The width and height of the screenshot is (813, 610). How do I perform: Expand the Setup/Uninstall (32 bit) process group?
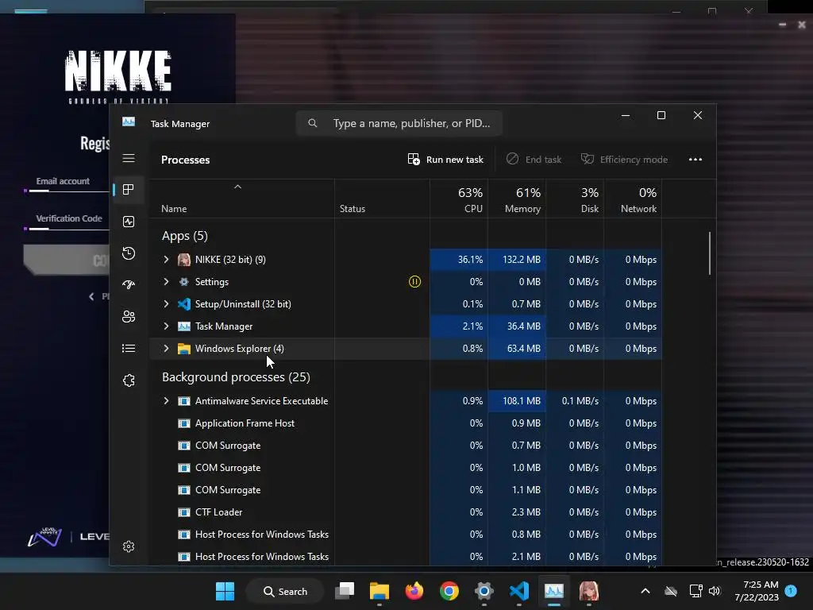click(166, 304)
